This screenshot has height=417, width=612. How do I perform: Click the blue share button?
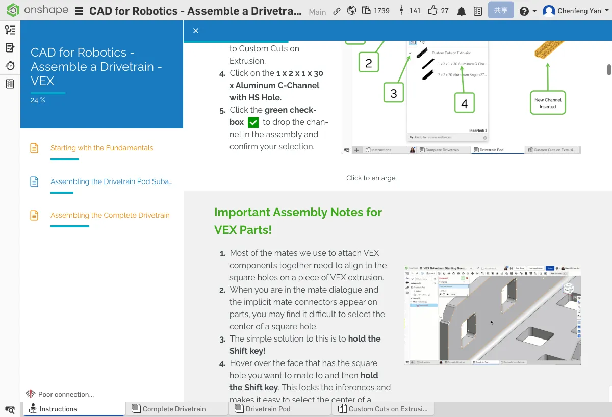click(500, 11)
